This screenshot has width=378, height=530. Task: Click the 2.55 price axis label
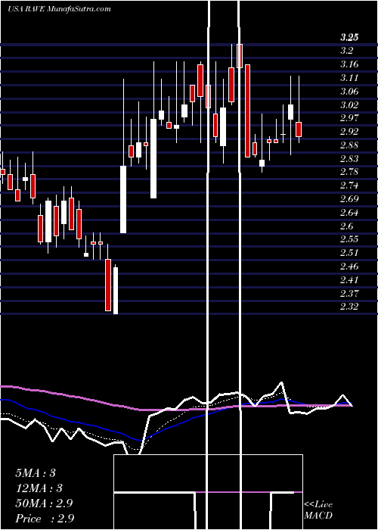(349, 239)
